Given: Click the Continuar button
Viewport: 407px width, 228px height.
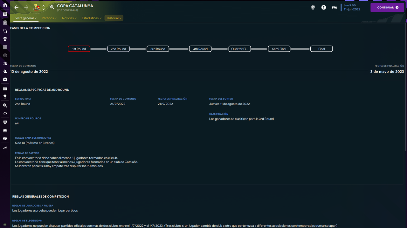Looking at the screenshot, I should (x=387, y=7).
